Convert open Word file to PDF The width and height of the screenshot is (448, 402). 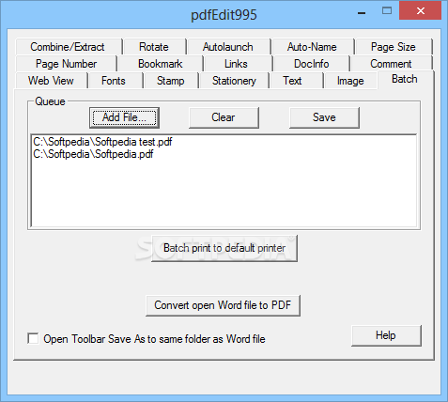point(223,305)
